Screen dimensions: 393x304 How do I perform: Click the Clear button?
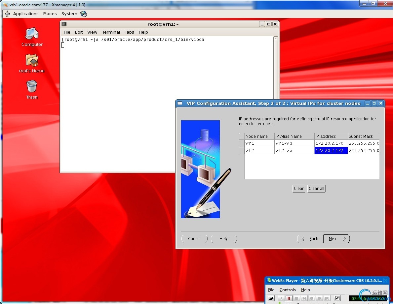(299, 189)
